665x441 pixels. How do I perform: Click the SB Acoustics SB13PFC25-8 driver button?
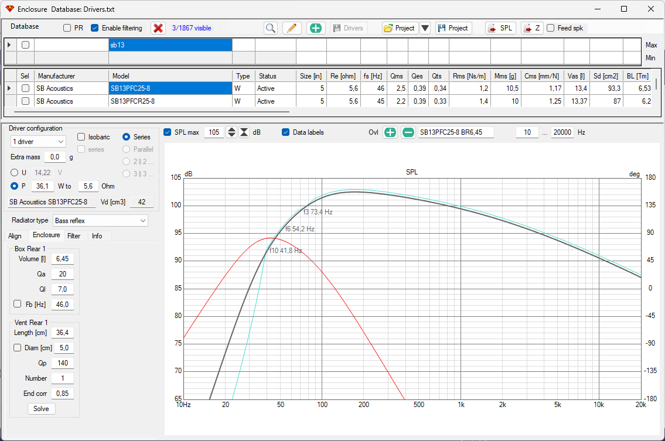click(52, 202)
